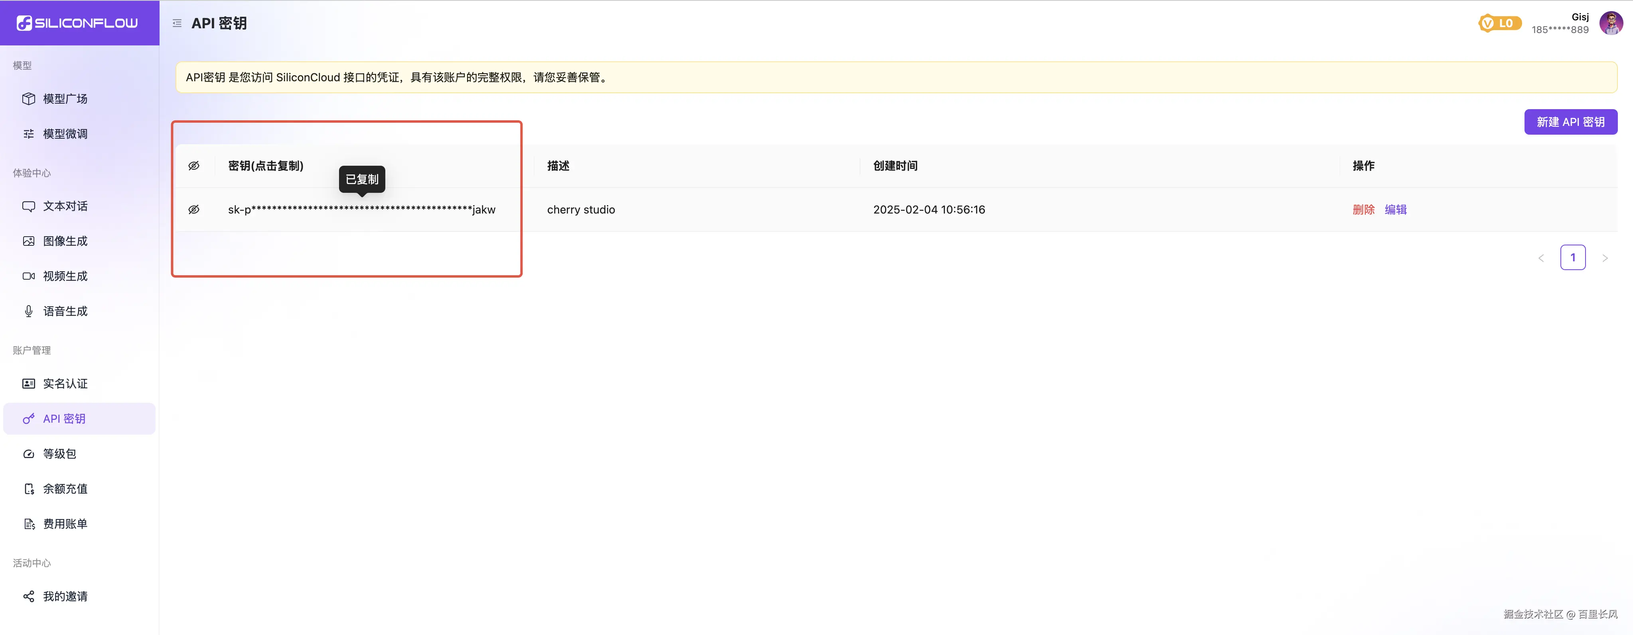The image size is (1633, 635).
Task: Go to 文本对话 chat page
Action: click(x=65, y=206)
